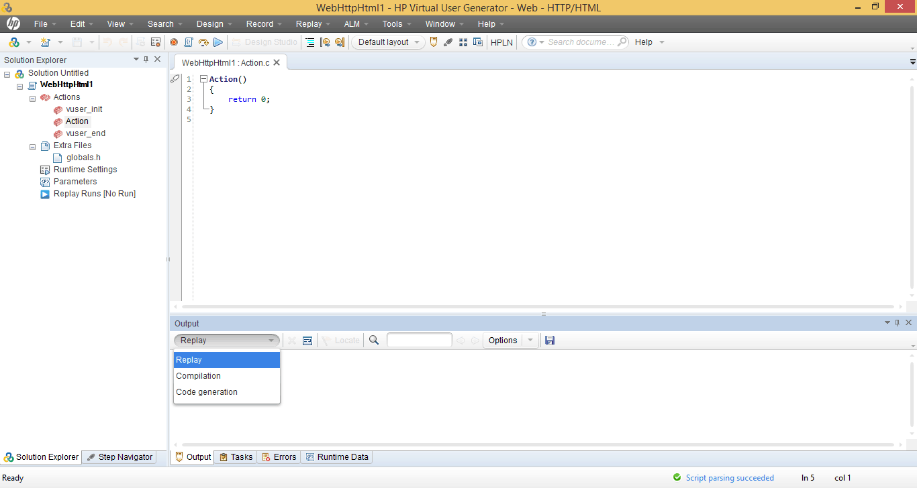
Task: Select Code generation from the dropdown list
Action: click(x=227, y=392)
